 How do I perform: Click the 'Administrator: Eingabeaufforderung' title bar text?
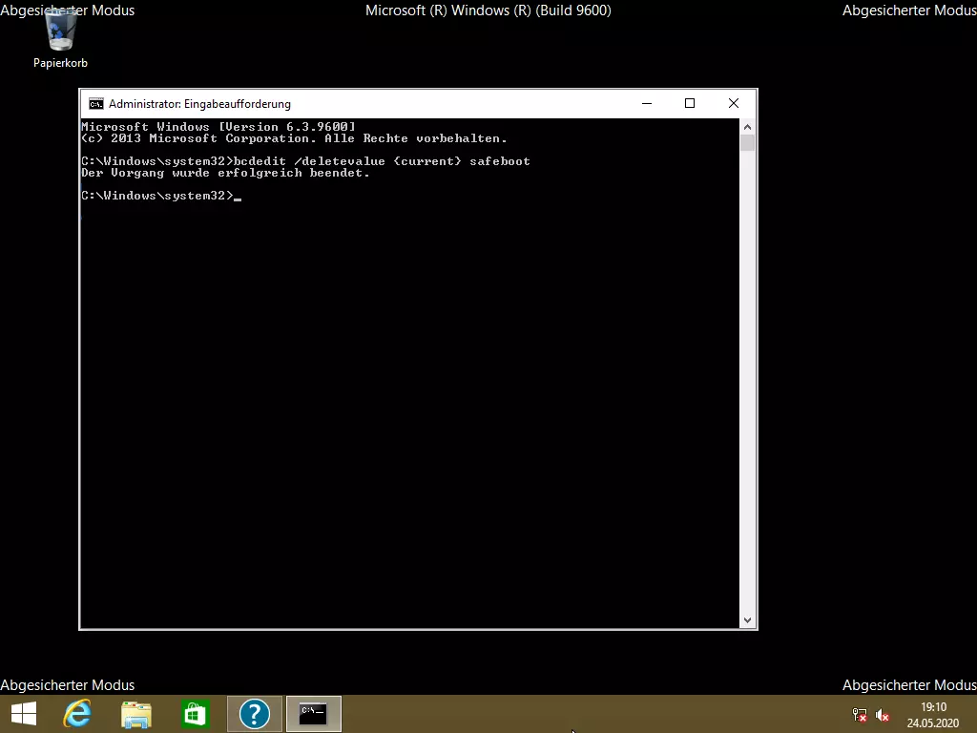click(199, 104)
